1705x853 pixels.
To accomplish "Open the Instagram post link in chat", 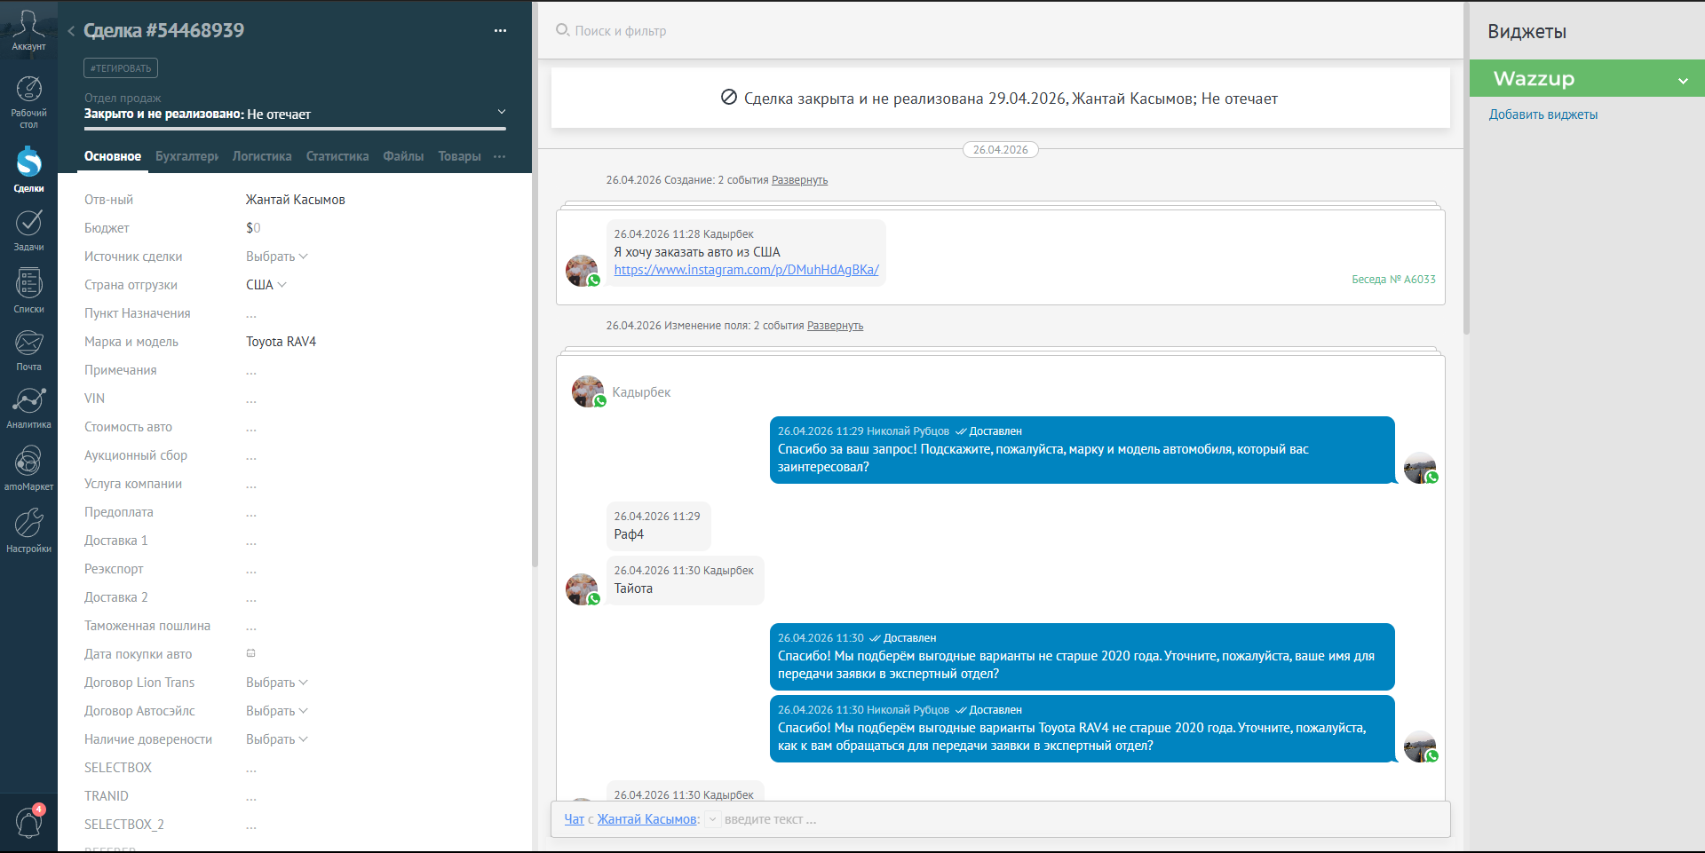I will coord(746,270).
